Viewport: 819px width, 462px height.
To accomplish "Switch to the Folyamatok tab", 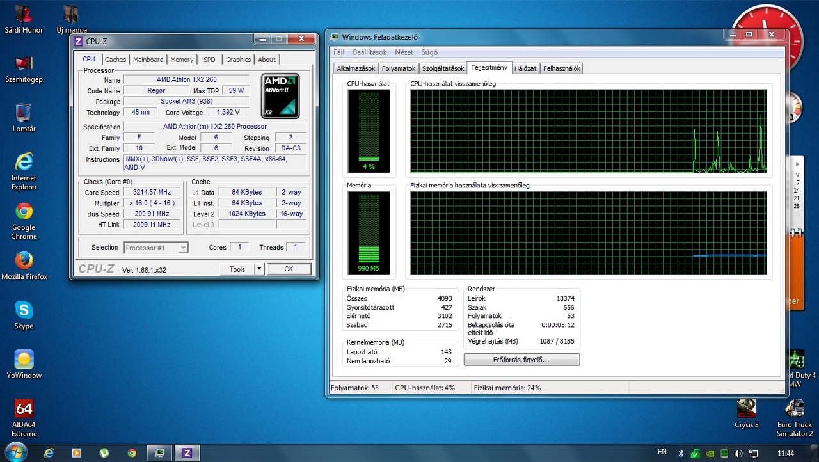I will 399,68.
